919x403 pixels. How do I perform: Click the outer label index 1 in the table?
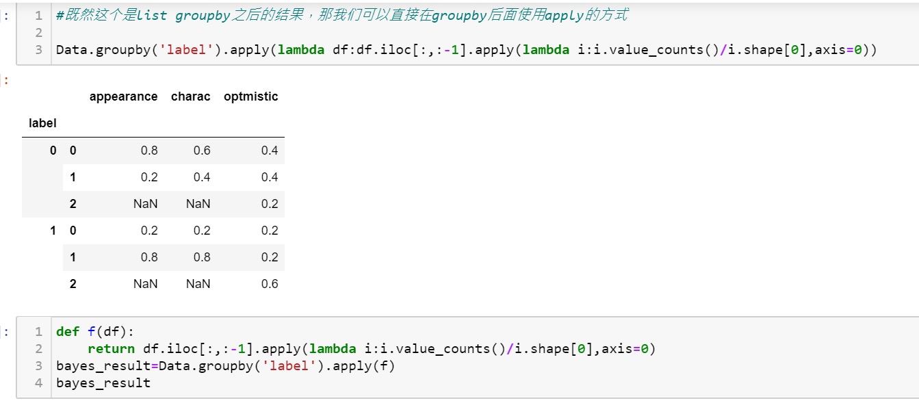[53, 231]
